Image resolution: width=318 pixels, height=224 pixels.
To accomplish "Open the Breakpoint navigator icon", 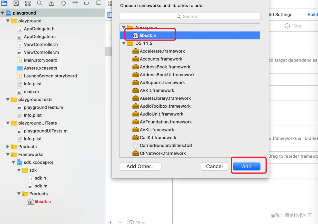I will click(x=87, y=3).
